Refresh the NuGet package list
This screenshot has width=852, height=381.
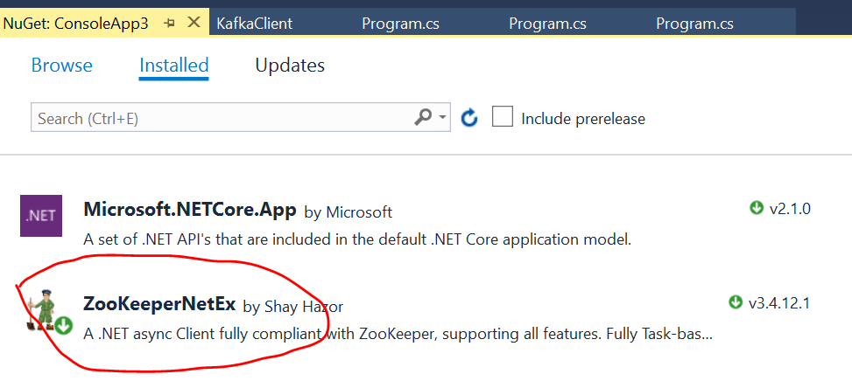[x=469, y=118]
